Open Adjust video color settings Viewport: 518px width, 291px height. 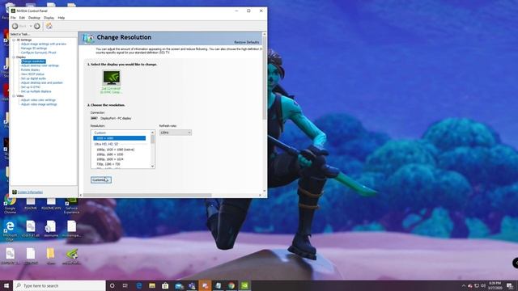[x=38, y=100]
